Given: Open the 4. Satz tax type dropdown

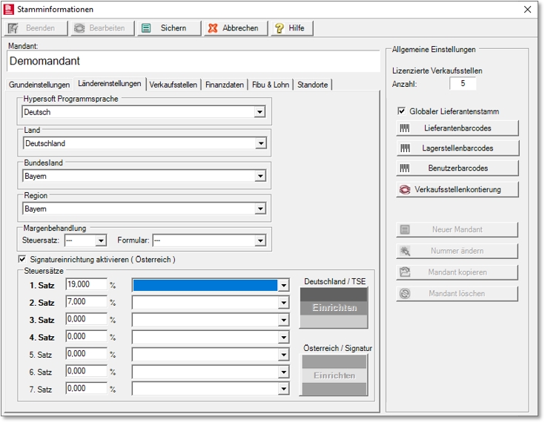Looking at the screenshot, I should tap(283, 338).
